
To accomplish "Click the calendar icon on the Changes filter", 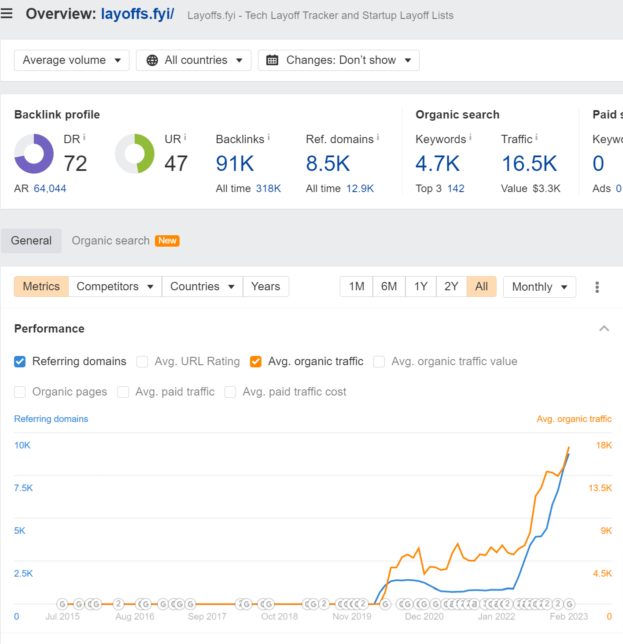I will 273,60.
